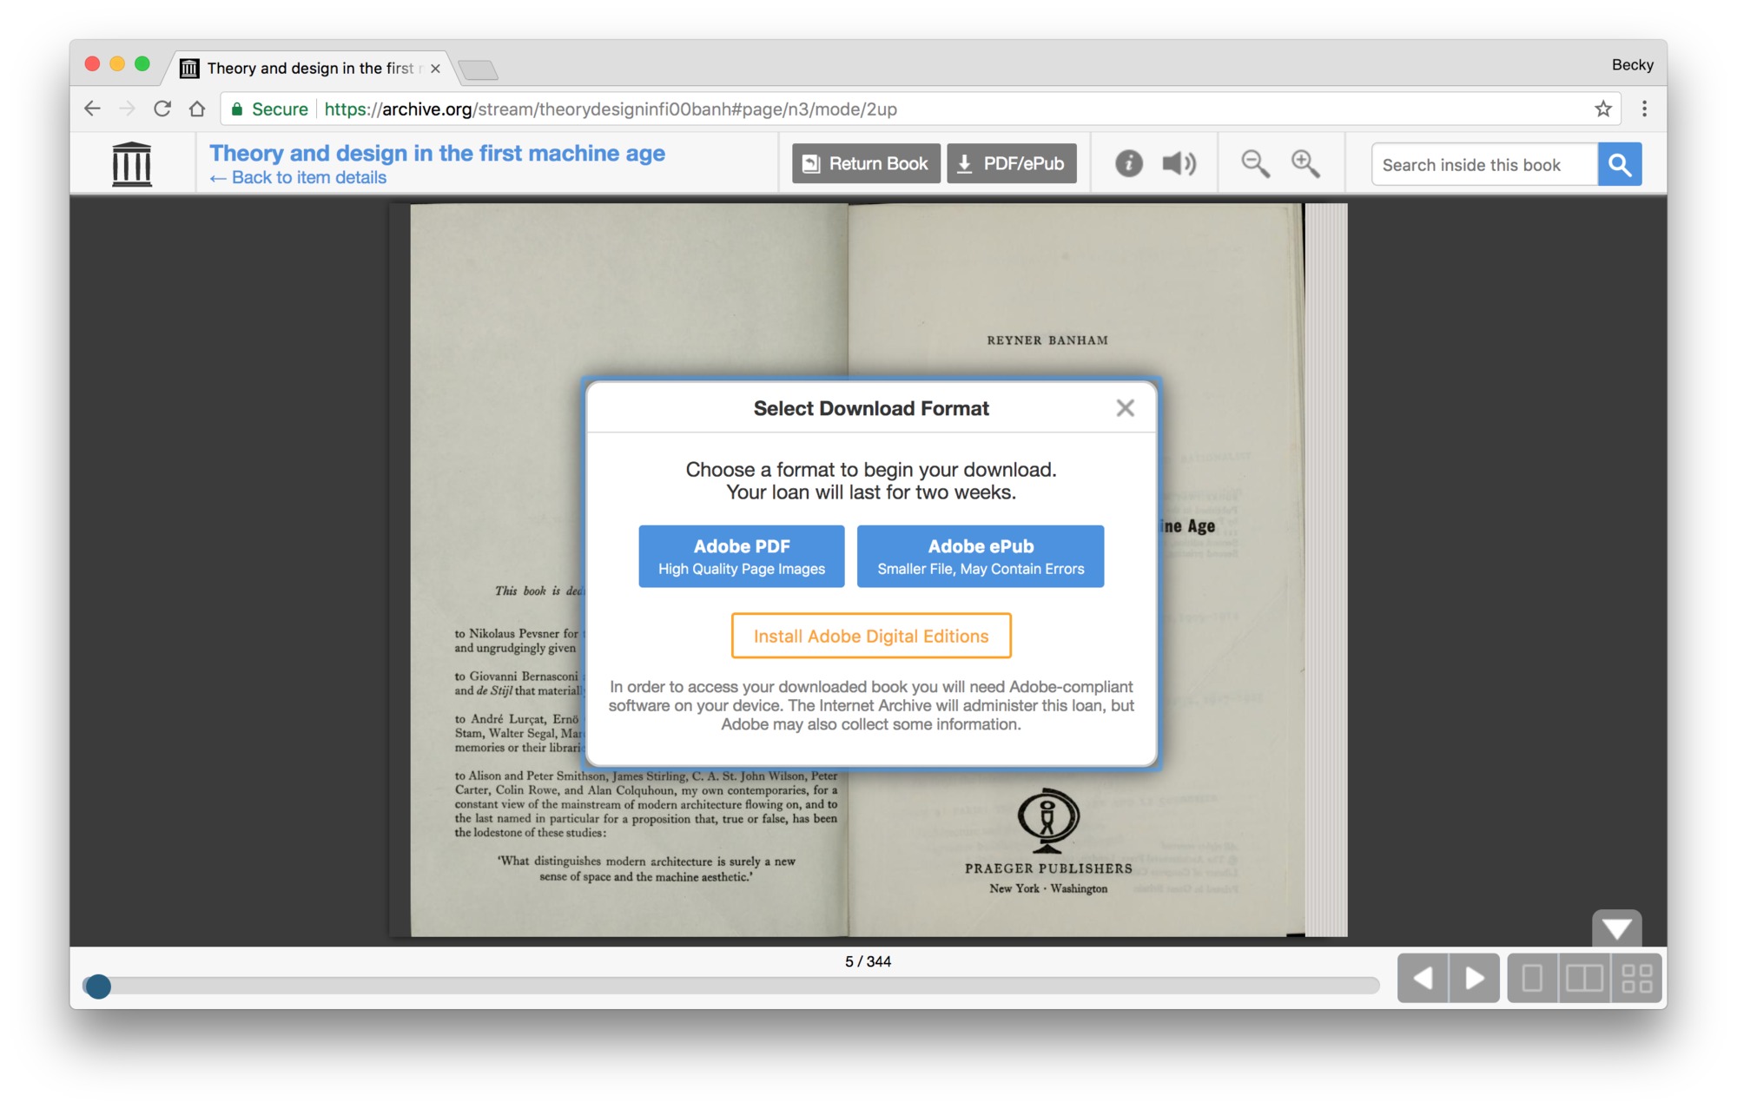Switch to two-page view
The height and width of the screenshot is (1109, 1737).
(1584, 978)
